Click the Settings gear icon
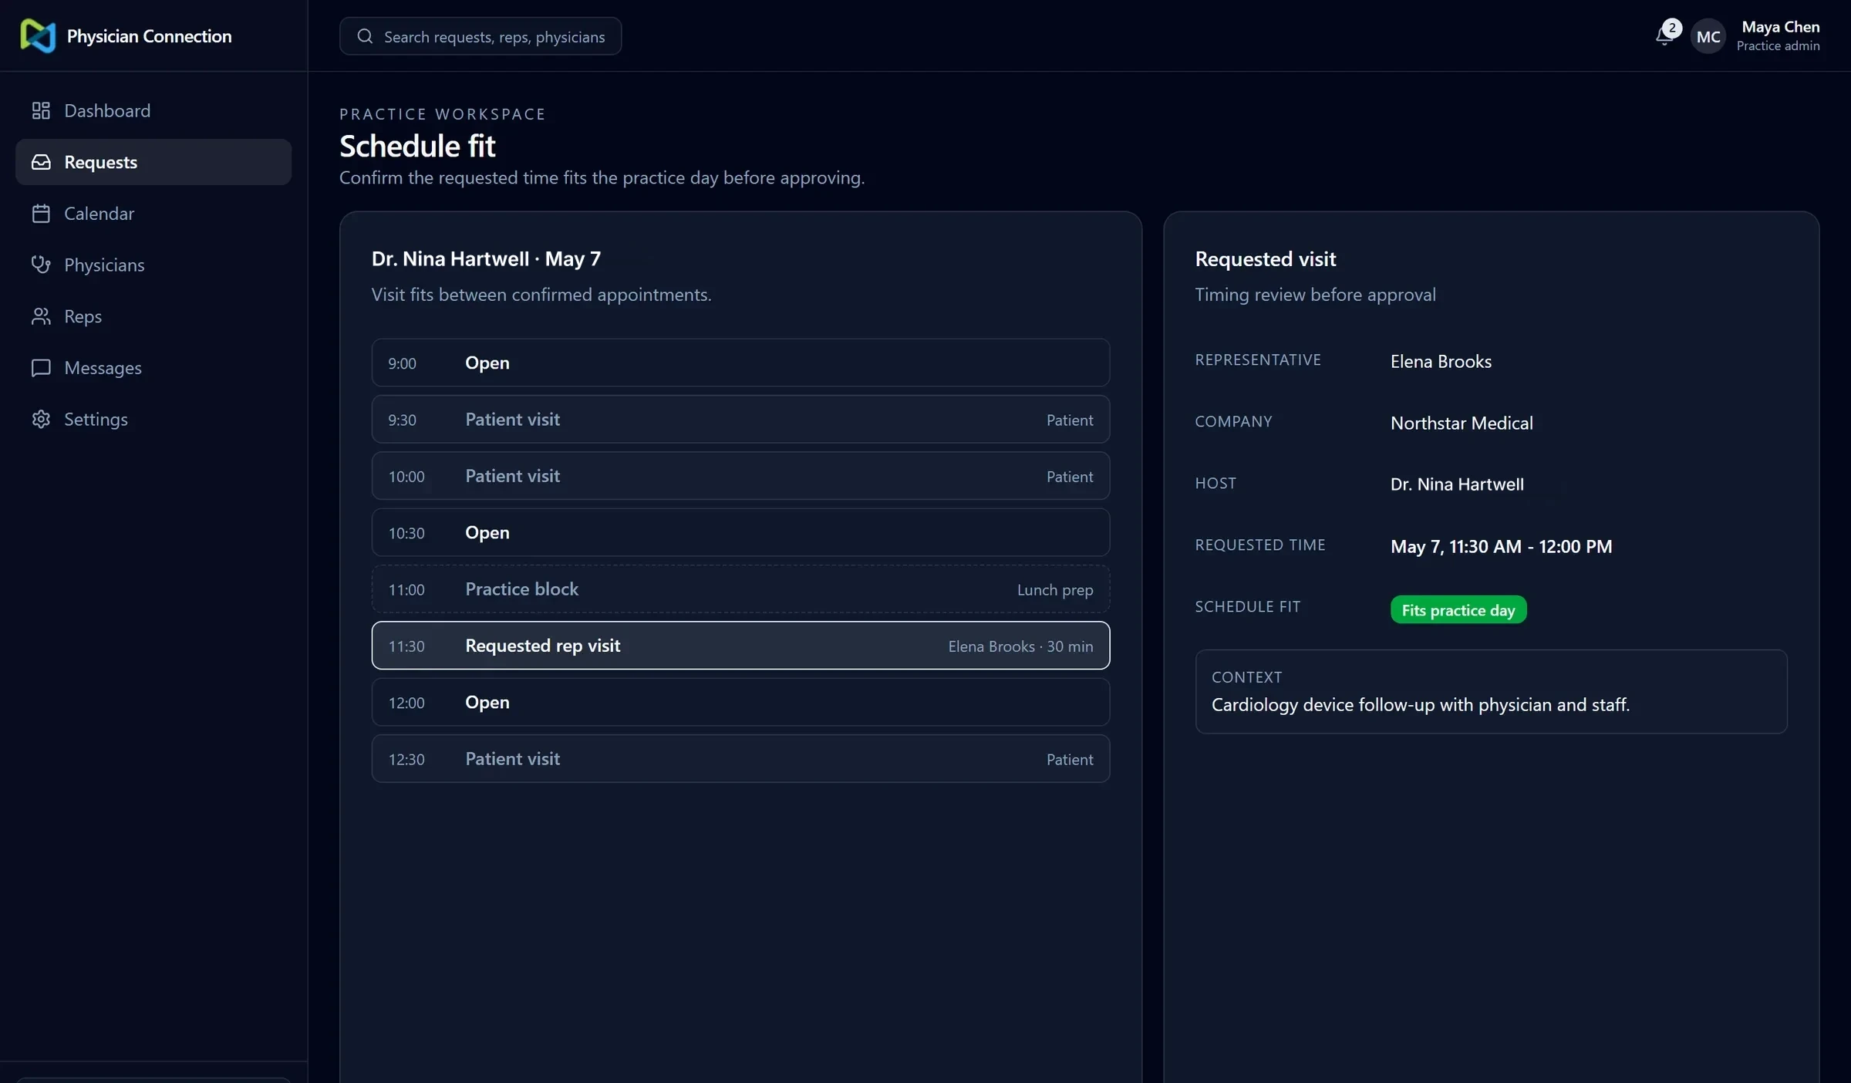Screen dimensions: 1851x1083 point(41,419)
